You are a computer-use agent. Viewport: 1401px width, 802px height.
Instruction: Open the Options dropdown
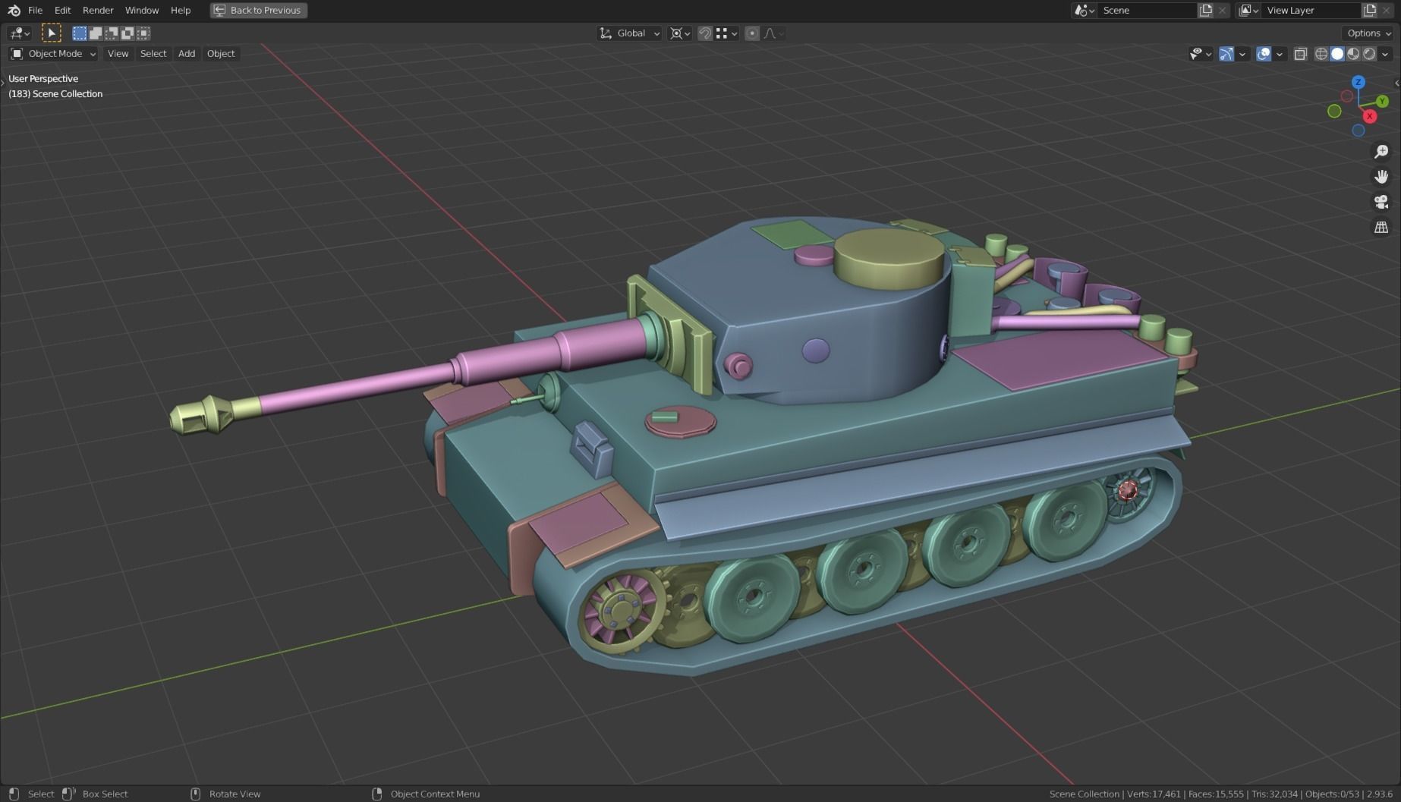pyautogui.click(x=1368, y=33)
